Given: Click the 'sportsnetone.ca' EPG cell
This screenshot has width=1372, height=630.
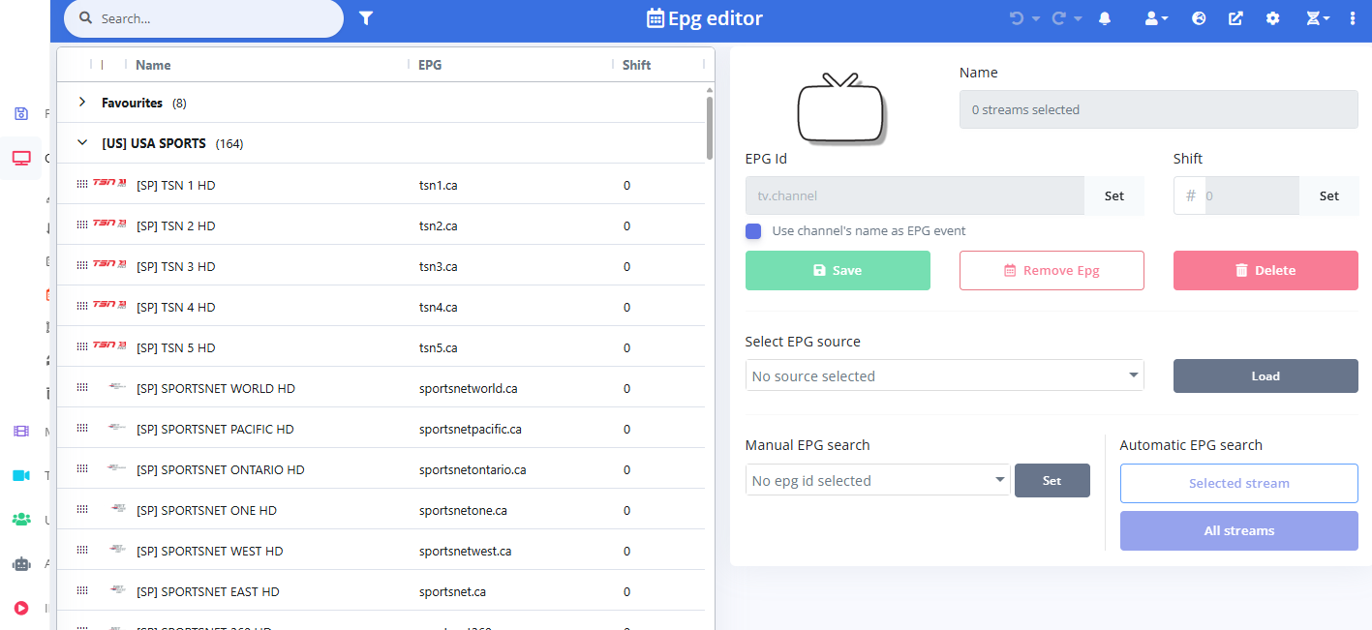Looking at the screenshot, I should (463, 510).
